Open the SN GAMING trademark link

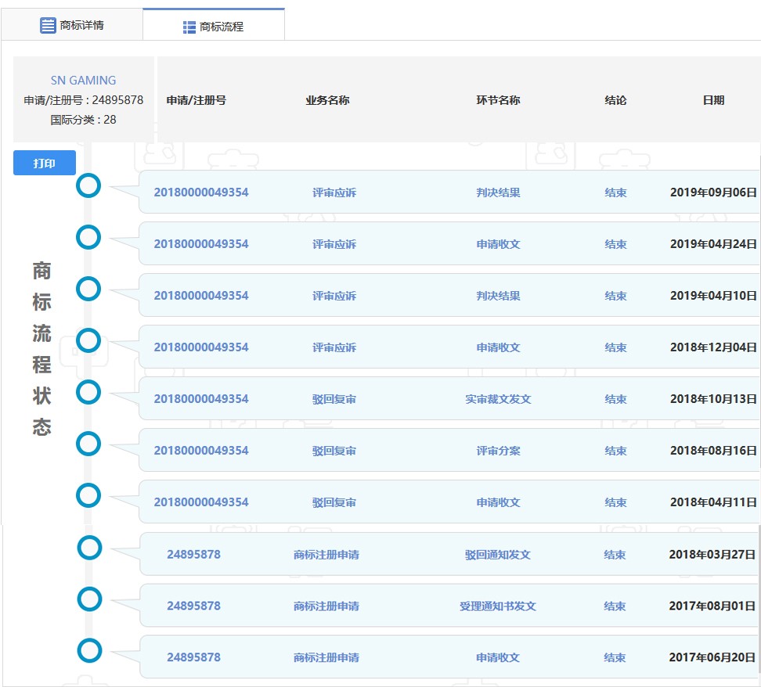point(84,80)
